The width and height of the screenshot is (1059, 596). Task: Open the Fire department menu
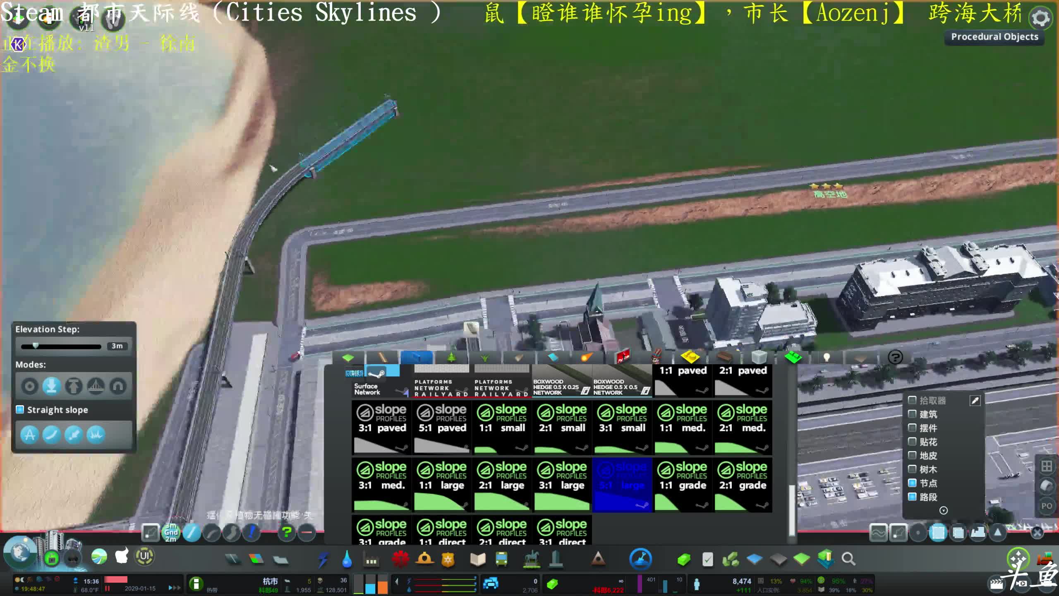pyautogui.click(x=424, y=560)
